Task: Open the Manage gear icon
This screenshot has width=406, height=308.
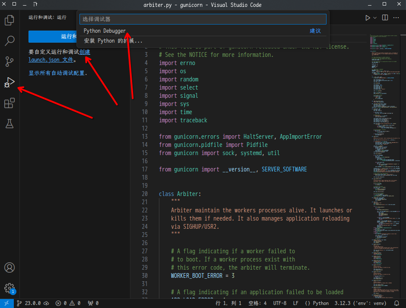Action: 10,288
